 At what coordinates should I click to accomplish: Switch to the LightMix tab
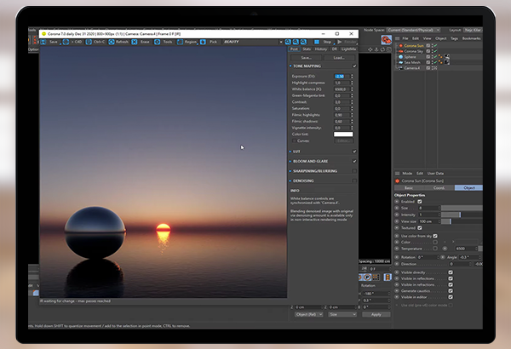point(348,49)
